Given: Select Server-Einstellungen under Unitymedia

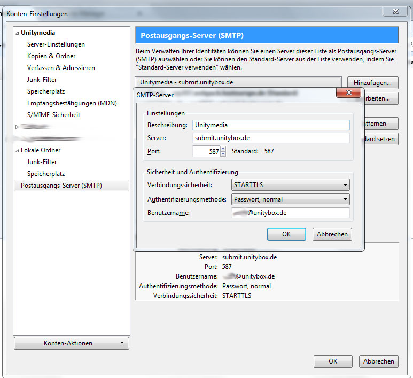Looking at the screenshot, I should [x=56, y=44].
